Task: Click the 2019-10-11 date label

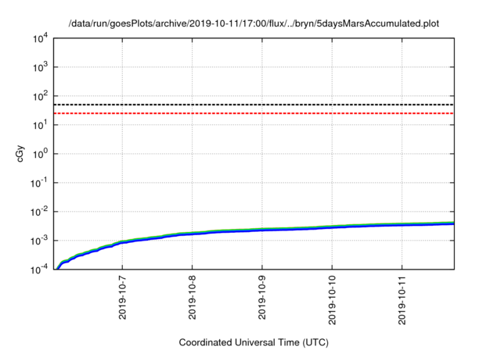Action: click(402, 300)
